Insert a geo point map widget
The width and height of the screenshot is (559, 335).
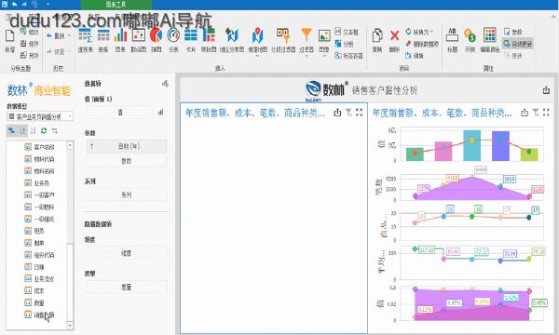point(257,40)
